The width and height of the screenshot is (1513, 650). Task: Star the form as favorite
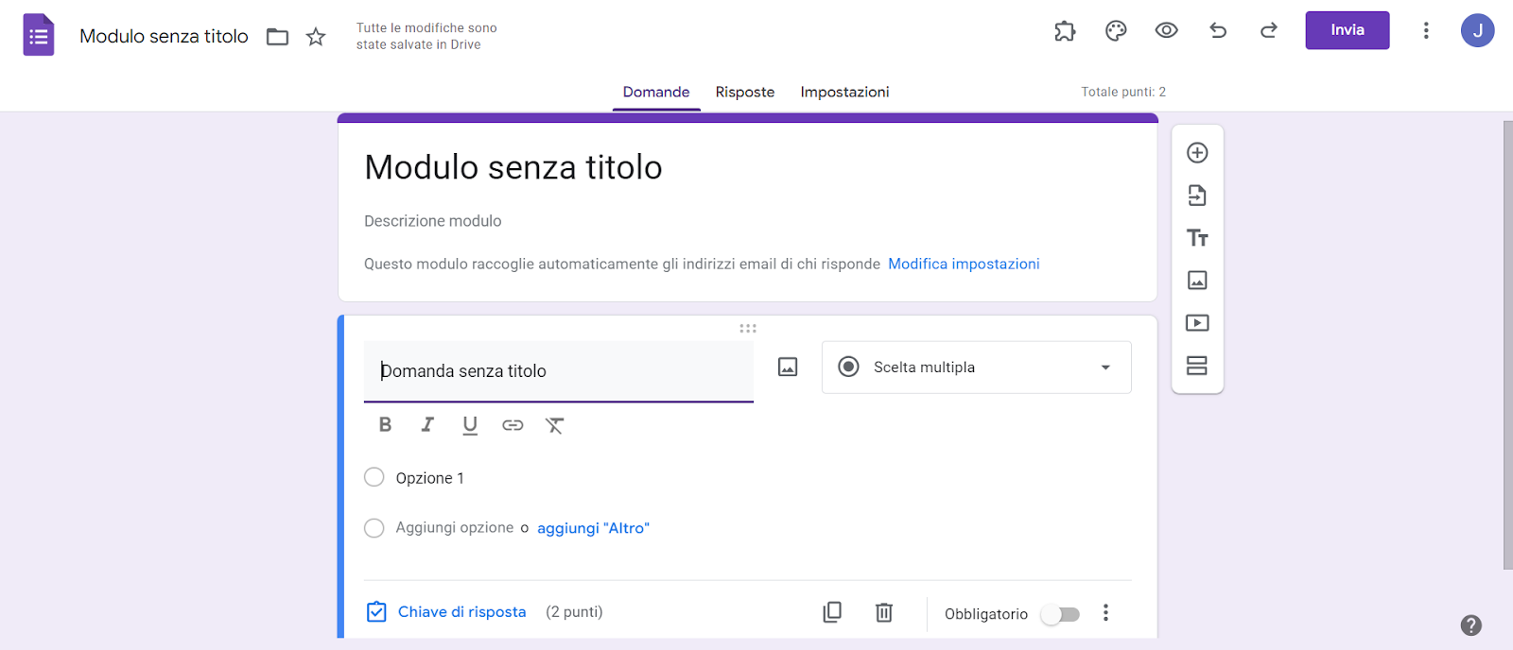tap(316, 37)
